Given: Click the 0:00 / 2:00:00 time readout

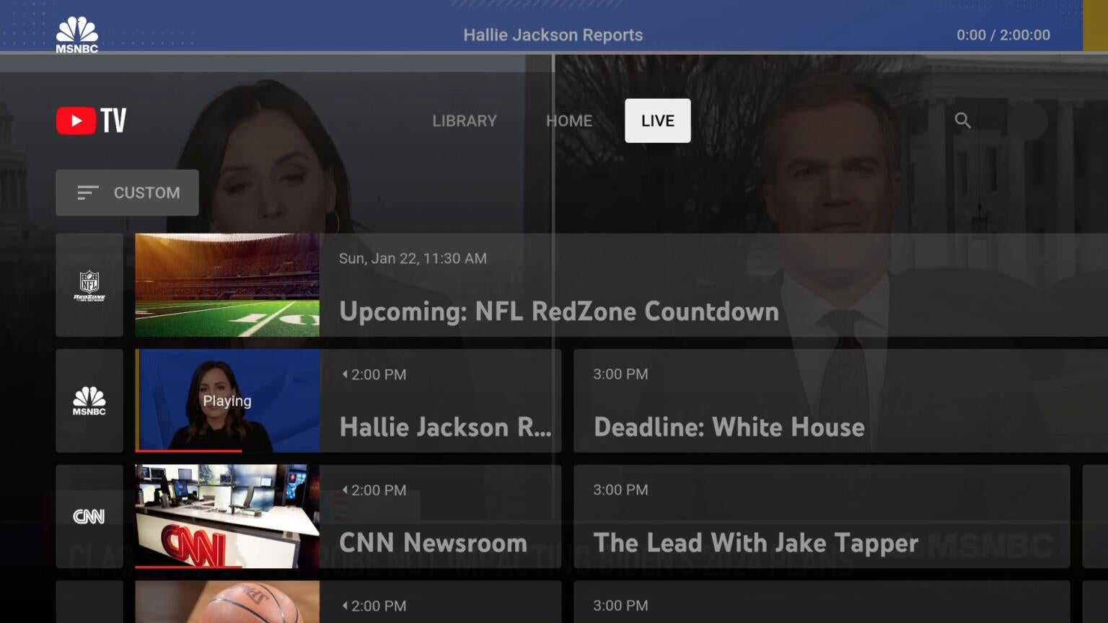Looking at the screenshot, I should point(1003,35).
